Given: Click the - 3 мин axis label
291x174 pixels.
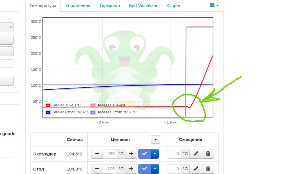Looking at the screenshot, I should point(102,122).
